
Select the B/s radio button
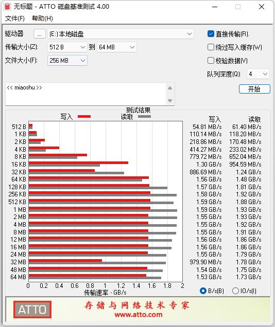coord(203,290)
